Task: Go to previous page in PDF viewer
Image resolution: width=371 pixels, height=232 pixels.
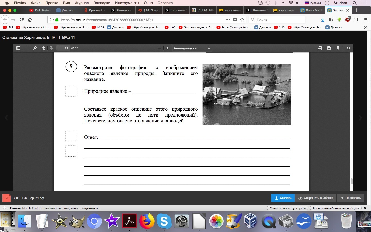Action: 44,48
